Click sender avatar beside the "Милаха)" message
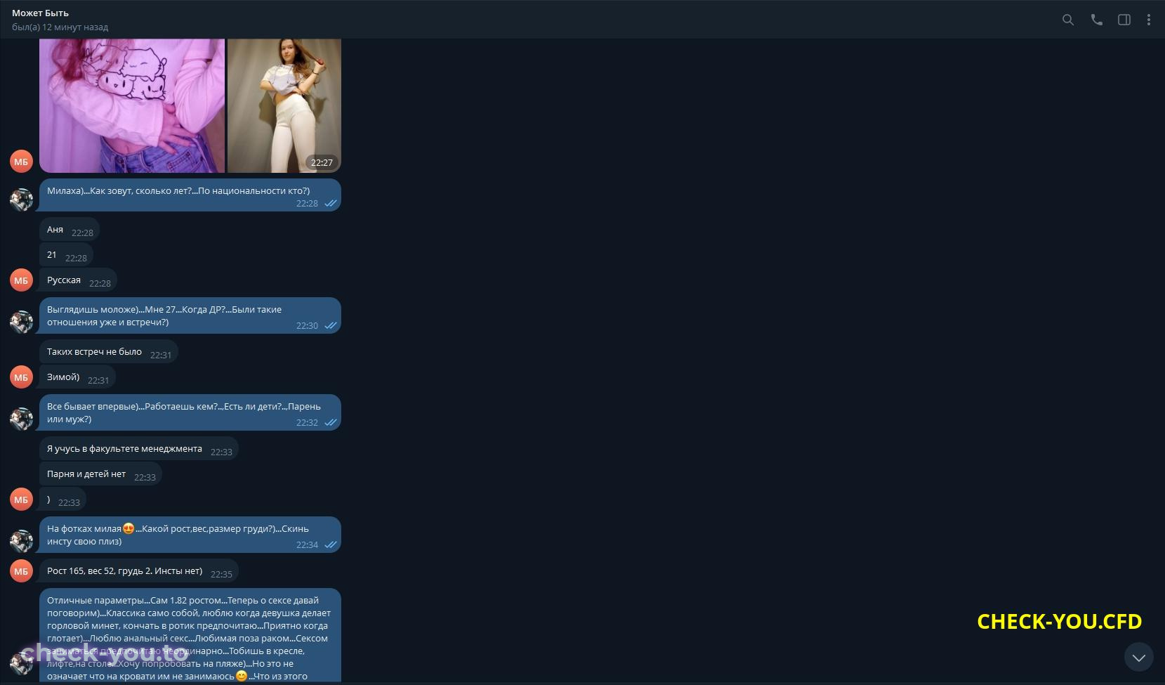1165x685 pixels. [21, 200]
